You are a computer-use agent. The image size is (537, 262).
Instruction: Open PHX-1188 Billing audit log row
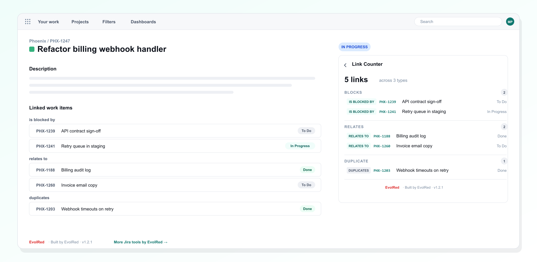tap(175, 170)
